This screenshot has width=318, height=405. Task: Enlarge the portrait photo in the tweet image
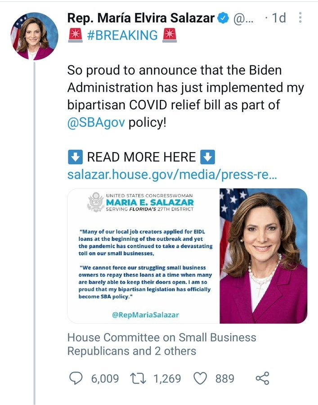(x=263, y=256)
